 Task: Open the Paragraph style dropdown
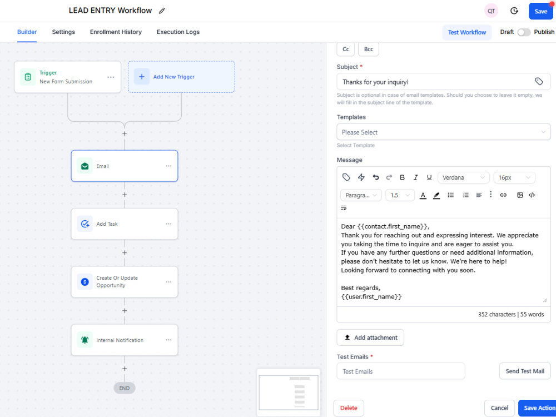point(361,195)
